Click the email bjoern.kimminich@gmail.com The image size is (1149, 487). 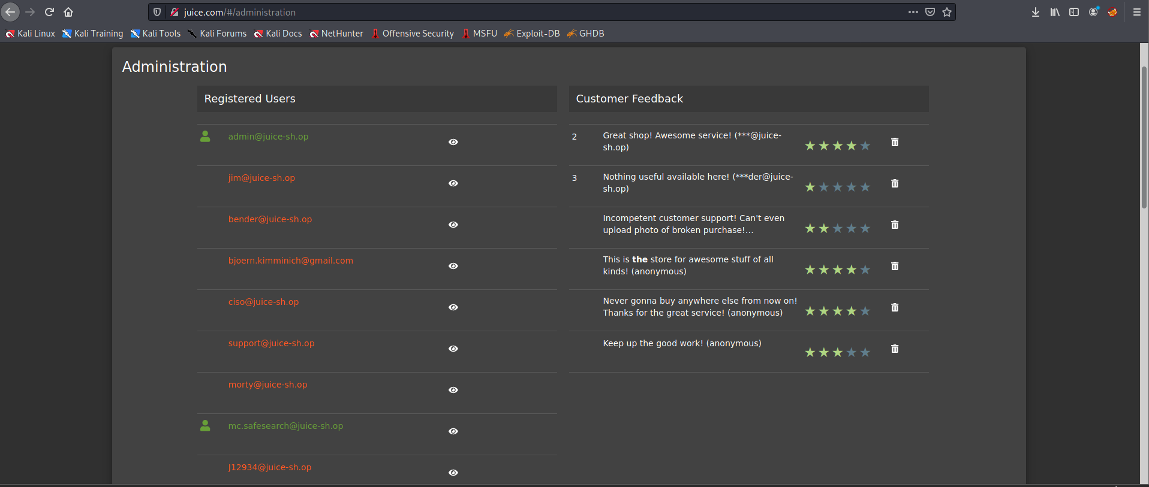point(290,261)
